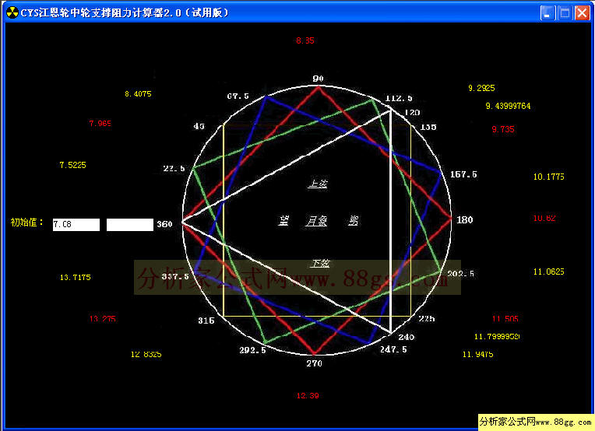Click the 315 degree label
This screenshot has height=431, width=595.
(x=206, y=321)
